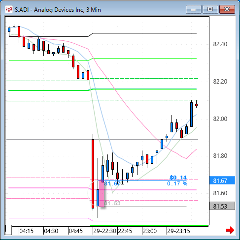240x240 pixels.
Task: Click the 23:00 time axis label
Action: tap(149, 231)
